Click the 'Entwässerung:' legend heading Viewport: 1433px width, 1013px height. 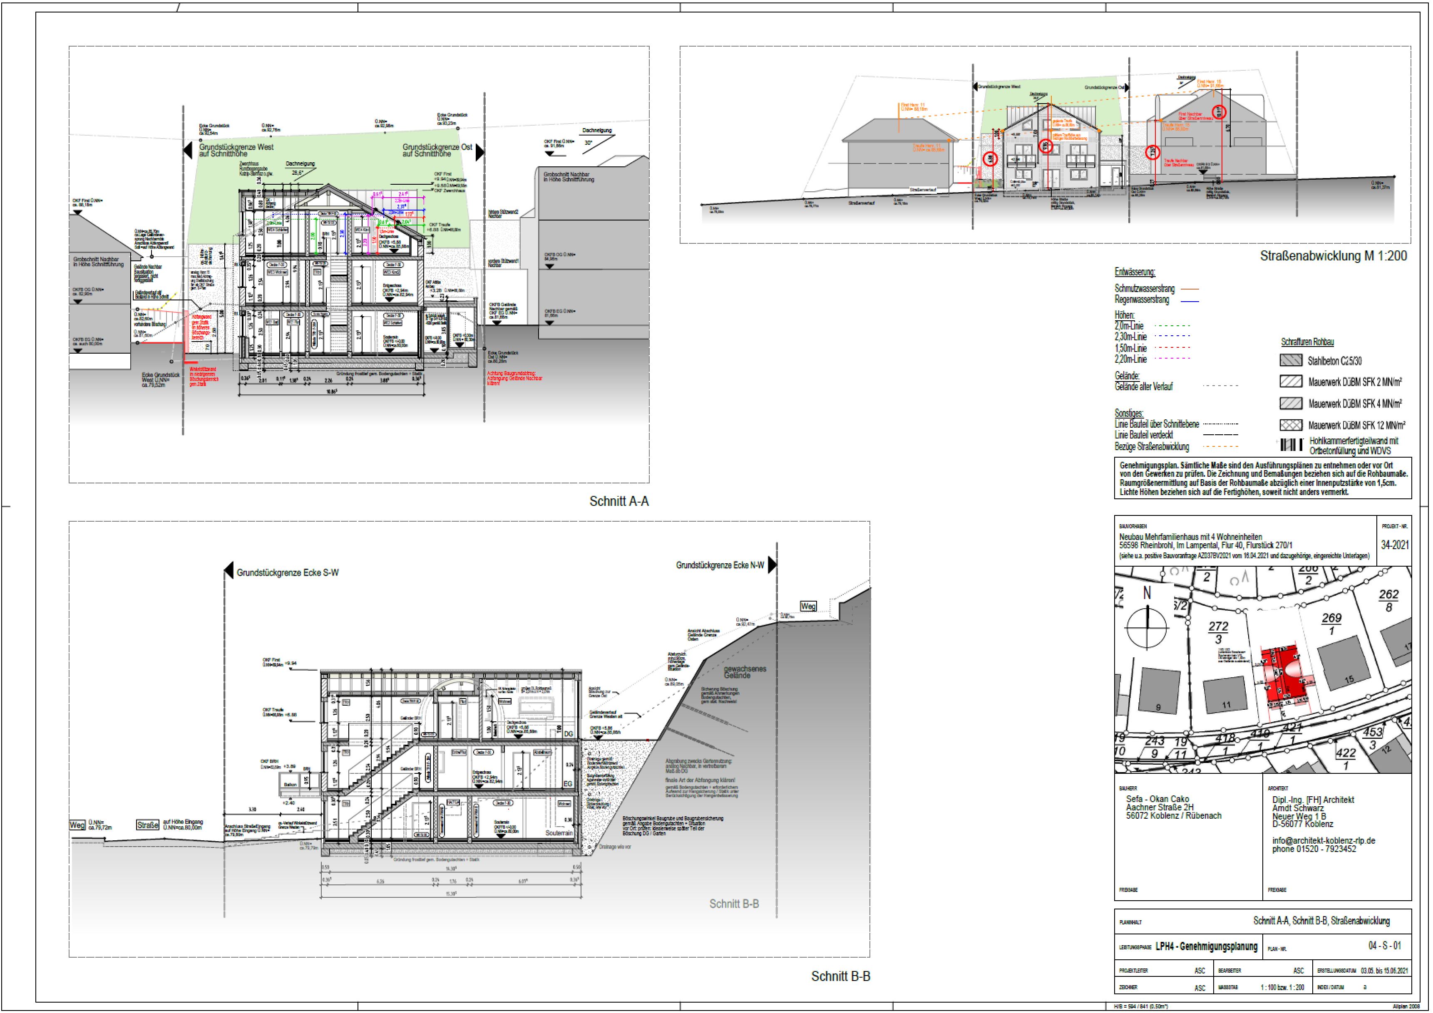[1135, 272]
